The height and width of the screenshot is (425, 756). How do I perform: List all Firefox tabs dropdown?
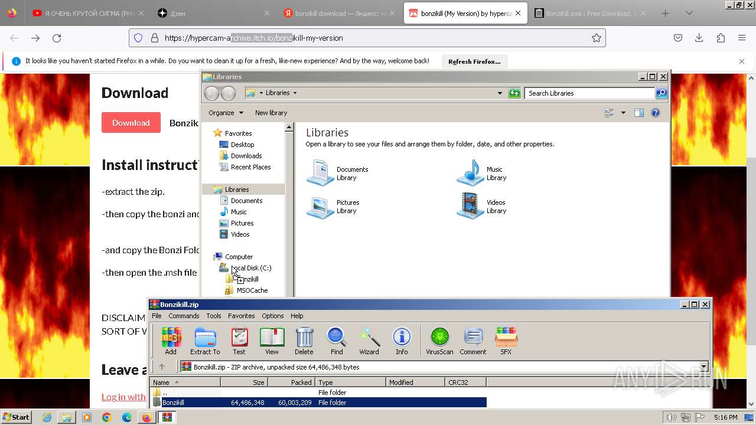click(x=689, y=13)
